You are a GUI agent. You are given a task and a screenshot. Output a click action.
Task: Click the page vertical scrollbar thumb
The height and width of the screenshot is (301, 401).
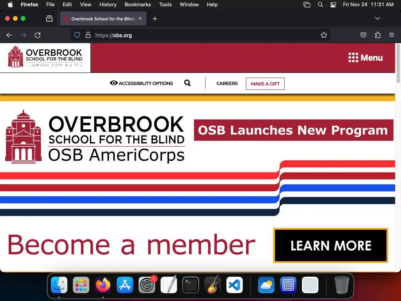(x=398, y=63)
